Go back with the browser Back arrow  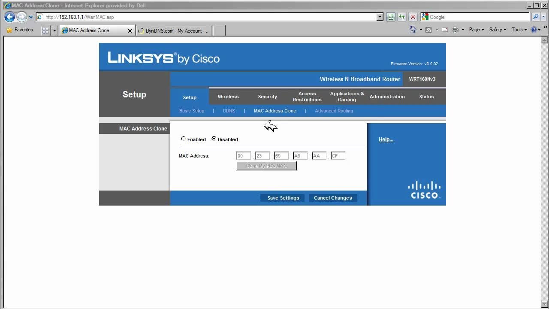pyautogui.click(x=9, y=17)
